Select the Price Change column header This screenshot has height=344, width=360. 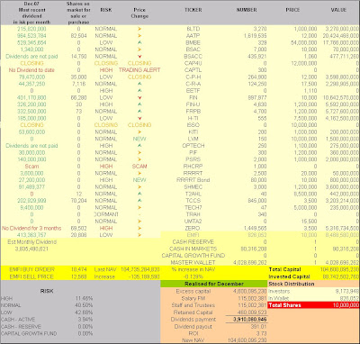click(139, 13)
